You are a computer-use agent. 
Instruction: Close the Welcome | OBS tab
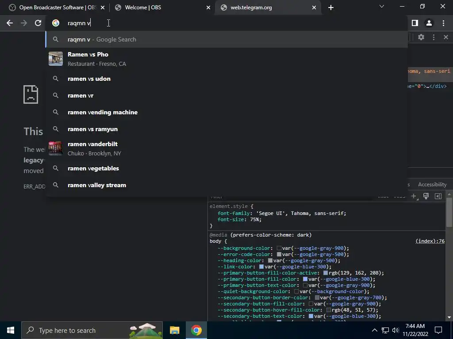coord(208,8)
